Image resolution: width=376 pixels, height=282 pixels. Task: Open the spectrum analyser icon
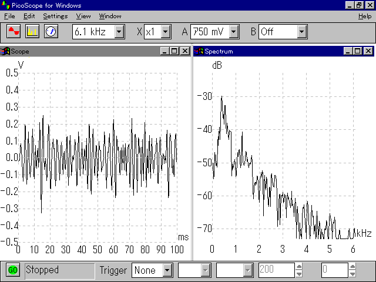[x=32, y=31]
